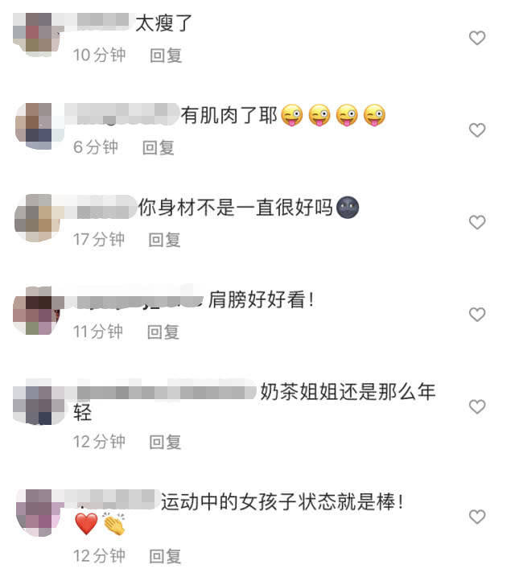515x573 pixels.
Task: Reply to the comment posted 11分钟 ago
Action: tap(163, 332)
